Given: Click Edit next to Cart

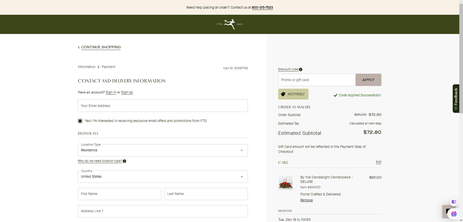Looking at the screenshot, I should (x=379, y=162).
